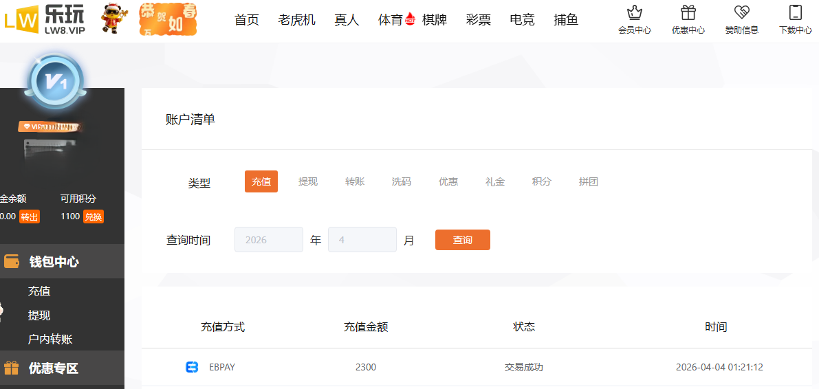Open 户内转账 in the sidebar
819x389 pixels.
[x=50, y=339]
